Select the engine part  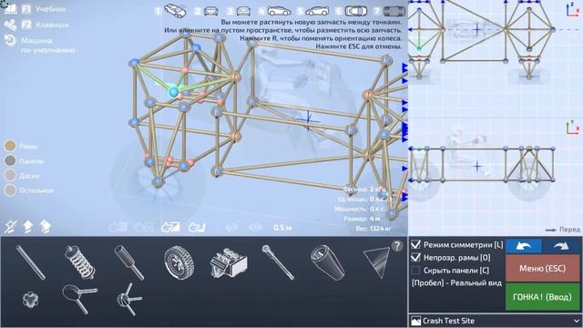229,263
